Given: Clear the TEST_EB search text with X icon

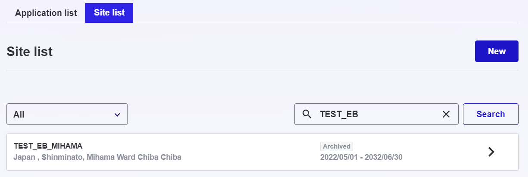Looking at the screenshot, I should (446, 114).
